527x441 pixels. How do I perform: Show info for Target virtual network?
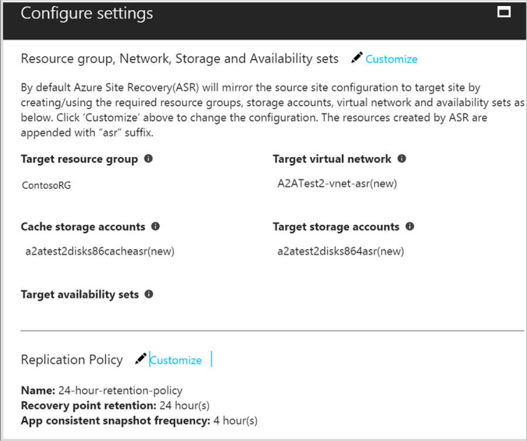(x=402, y=159)
